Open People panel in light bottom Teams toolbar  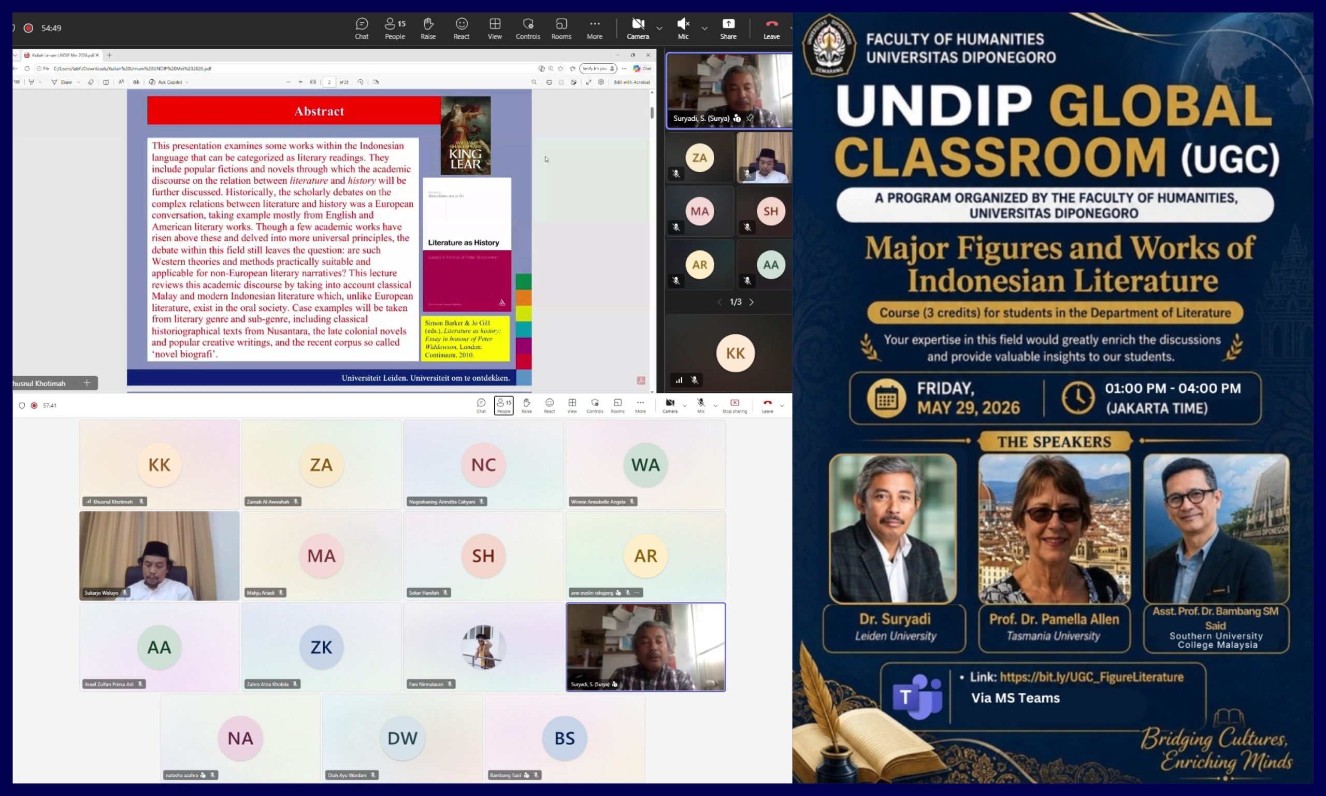(x=503, y=405)
